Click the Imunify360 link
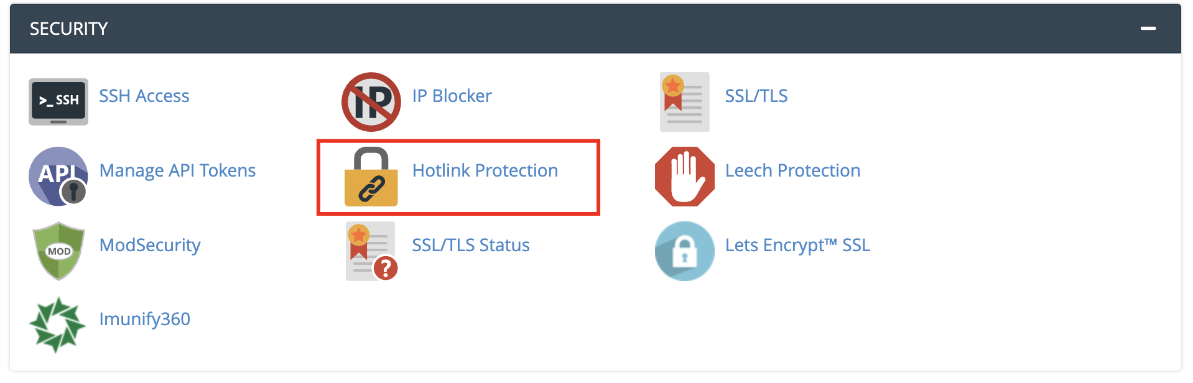1193x383 pixels. pyautogui.click(x=144, y=319)
